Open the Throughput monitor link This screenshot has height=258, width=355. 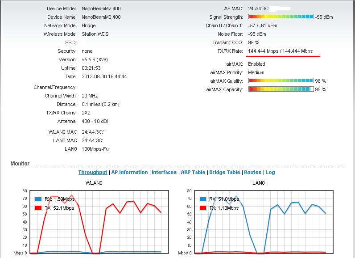(x=93, y=173)
